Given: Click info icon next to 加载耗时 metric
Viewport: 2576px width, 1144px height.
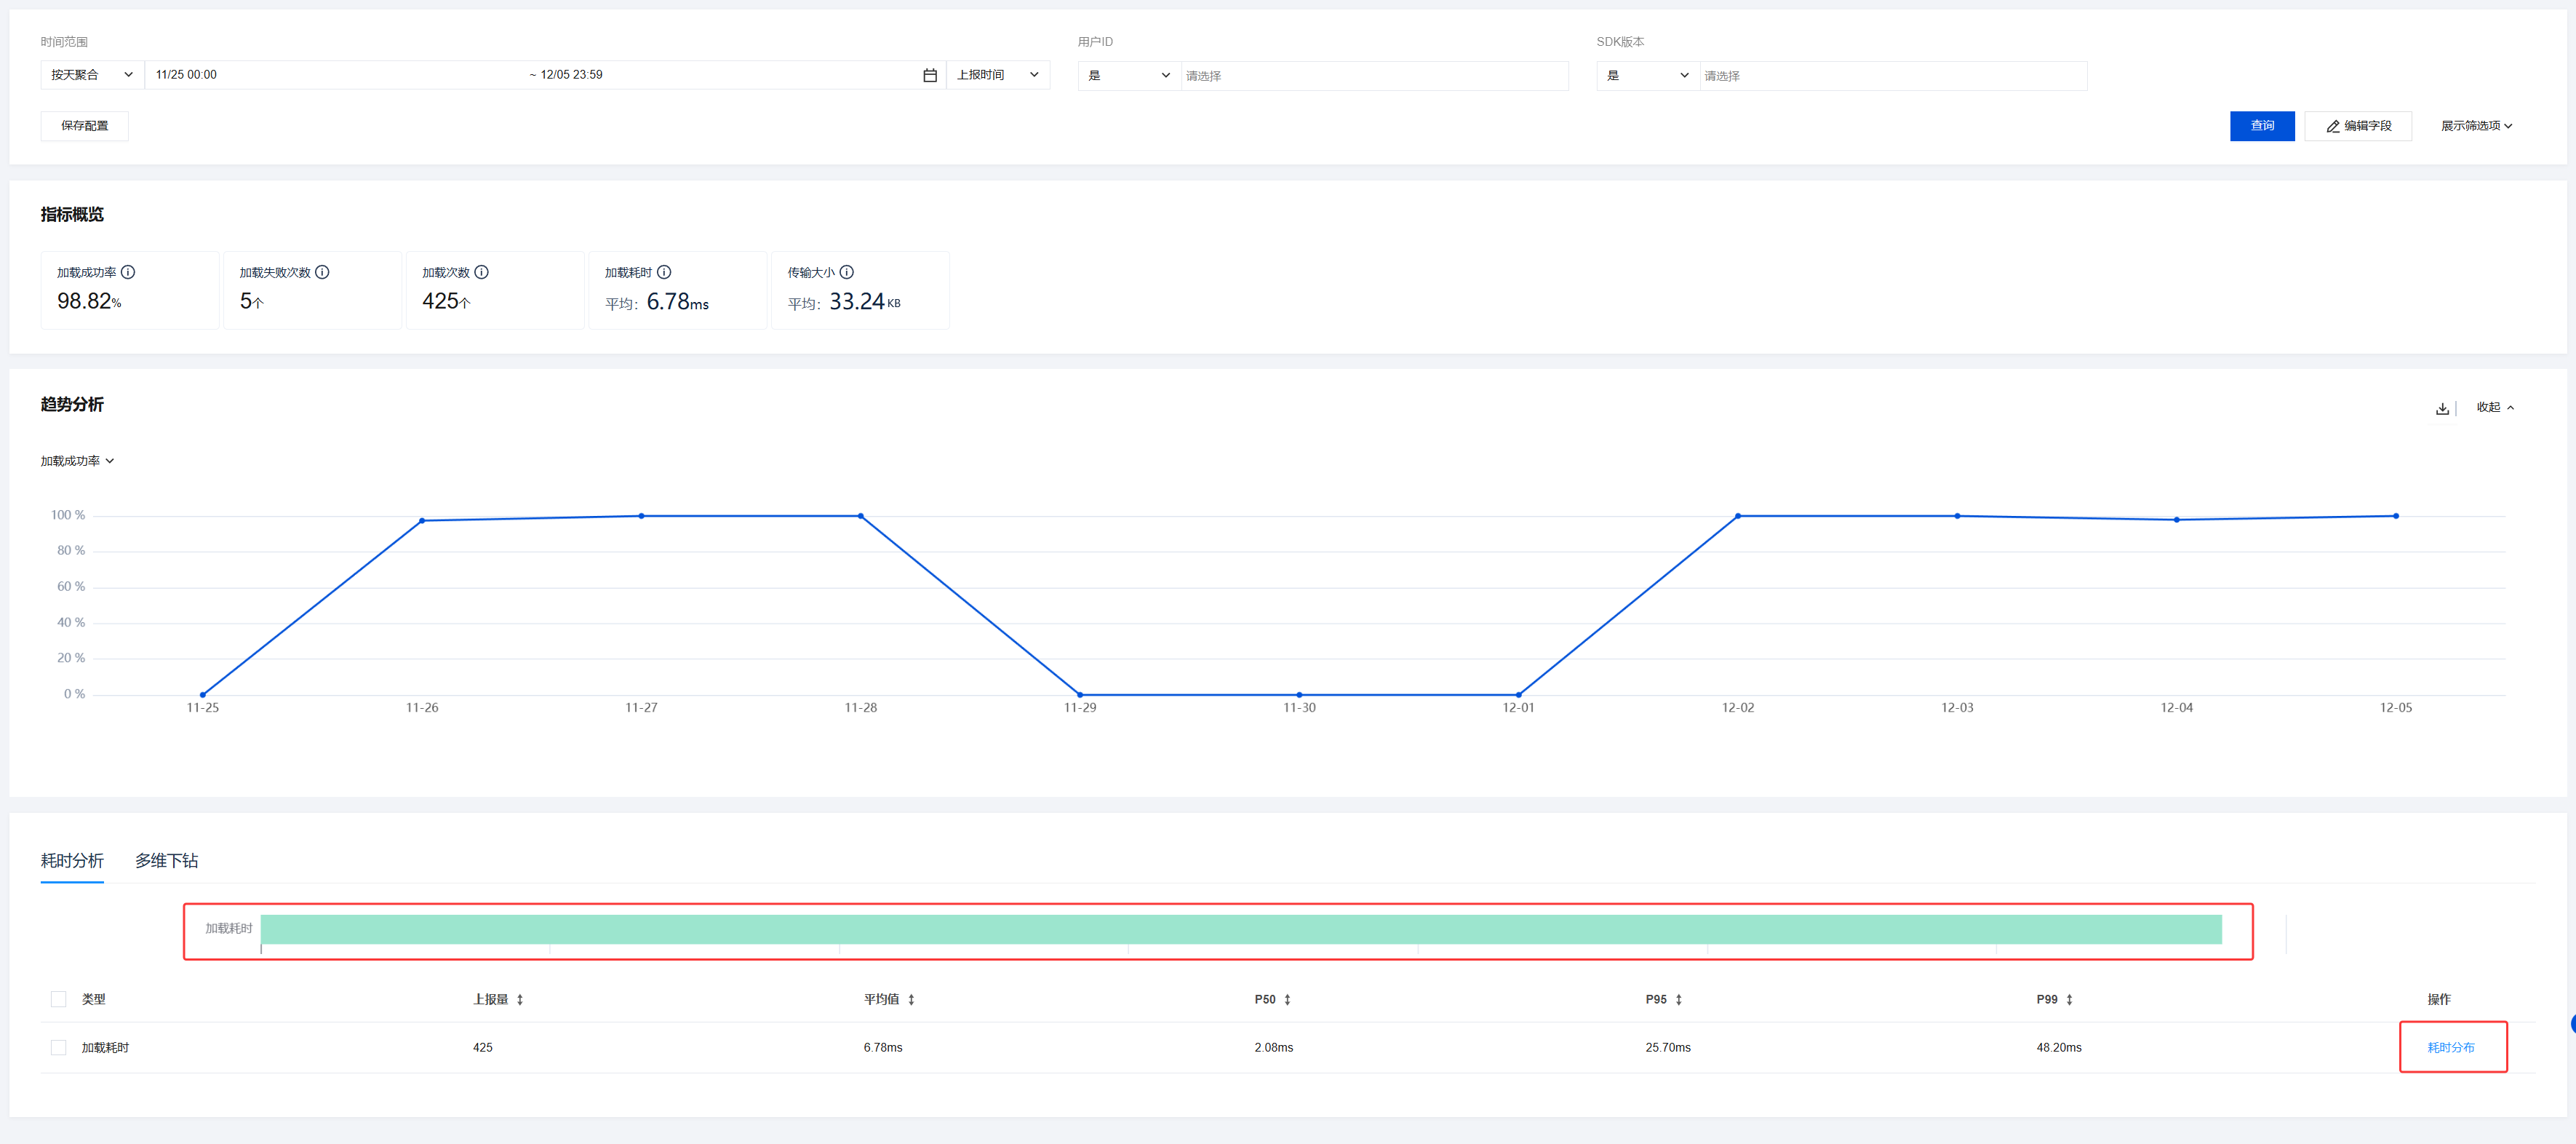Looking at the screenshot, I should tap(664, 272).
